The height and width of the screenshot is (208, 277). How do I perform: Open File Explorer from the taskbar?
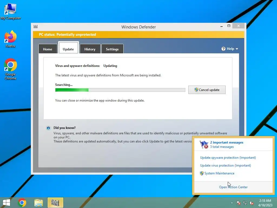pyautogui.click(x=38, y=203)
